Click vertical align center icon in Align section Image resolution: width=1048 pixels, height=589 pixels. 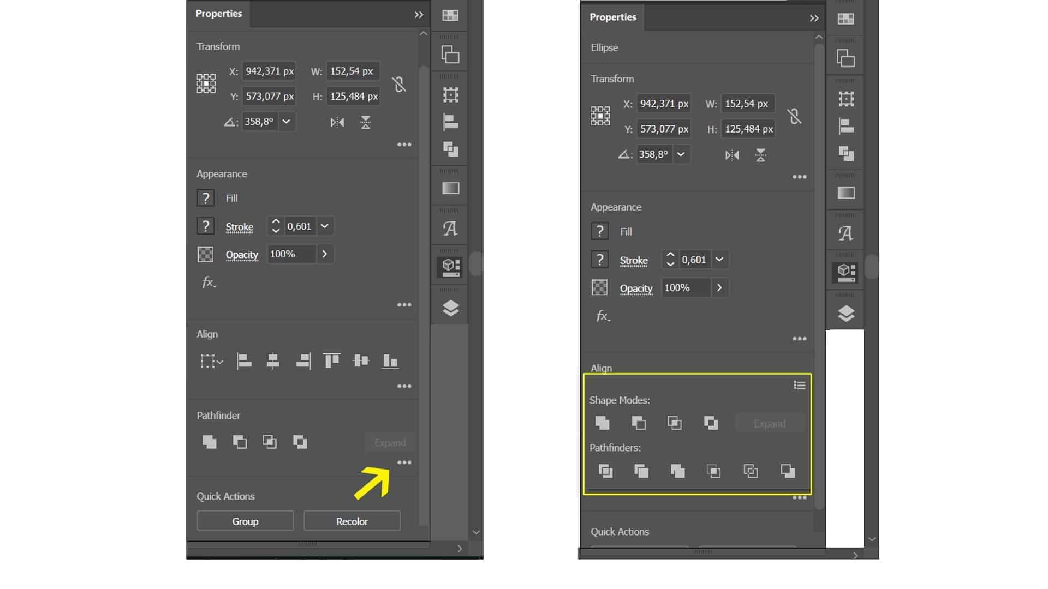tap(361, 360)
